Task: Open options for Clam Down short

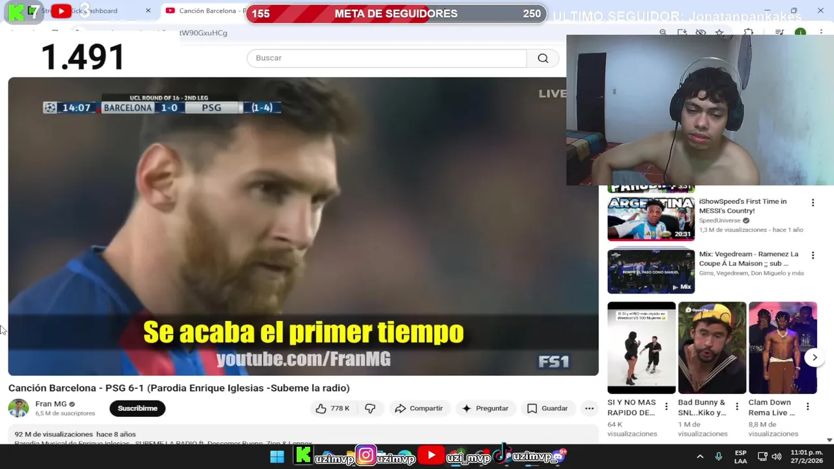Action: pos(807,406)
